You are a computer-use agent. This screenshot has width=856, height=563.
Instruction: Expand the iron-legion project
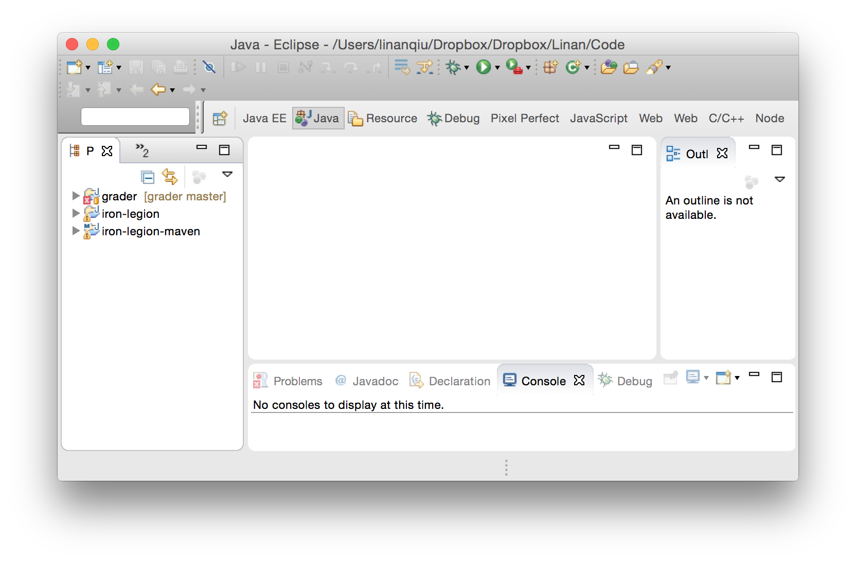[76, 213]
